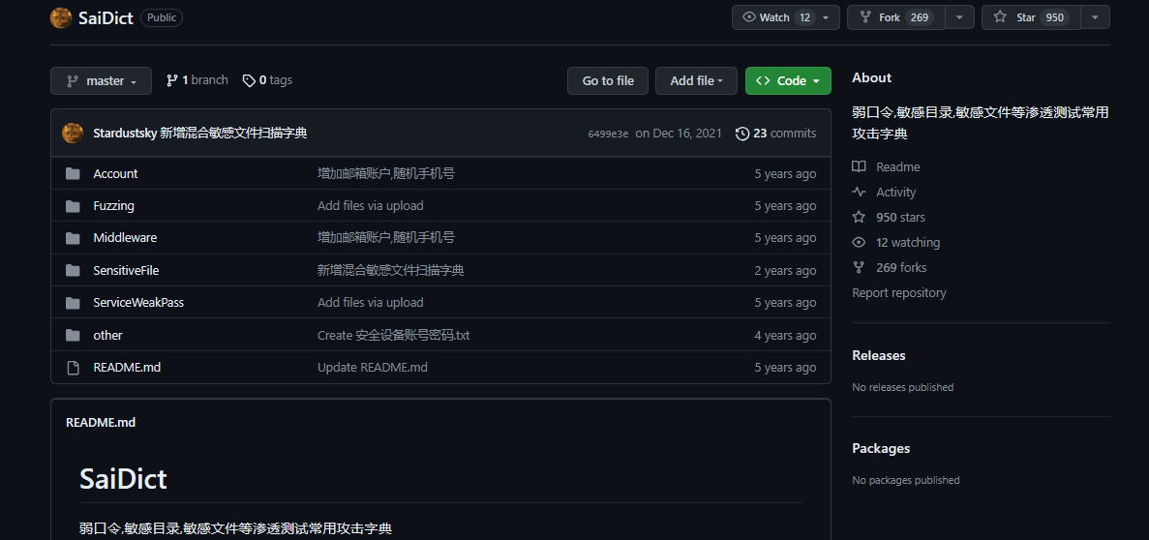Click the Go to file button
This screenshot has width=1149, height=540.
[x=608, y=80]
